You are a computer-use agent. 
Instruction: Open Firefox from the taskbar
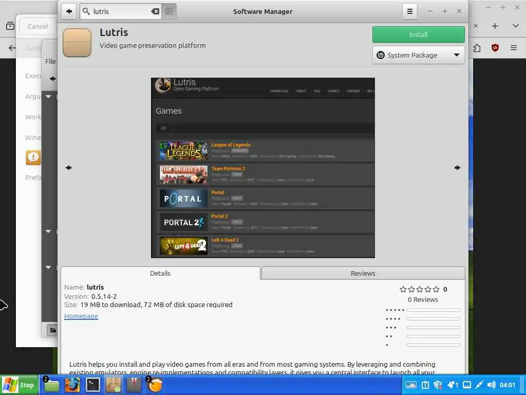point(72,385)
